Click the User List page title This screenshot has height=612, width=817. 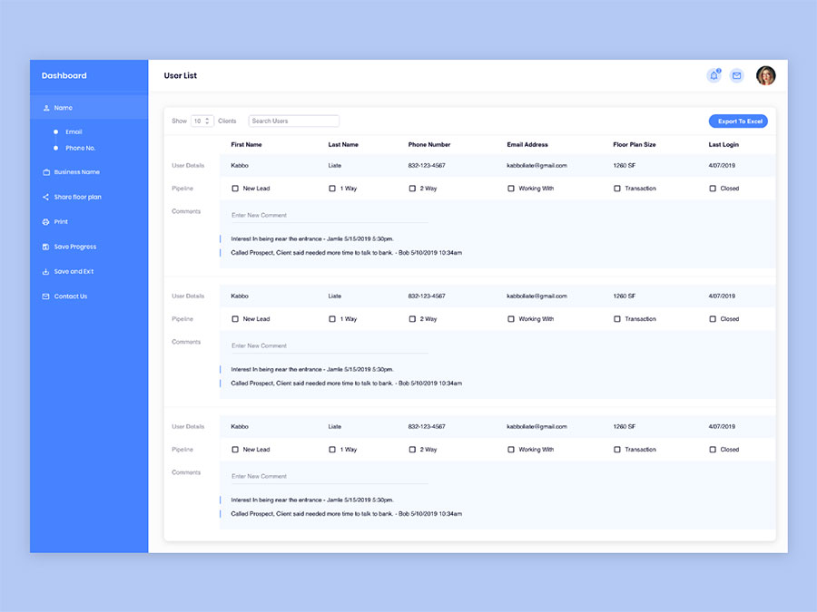(x=181, y=75)
